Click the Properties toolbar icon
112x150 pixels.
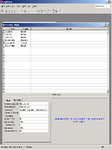[x=48, y=11]
